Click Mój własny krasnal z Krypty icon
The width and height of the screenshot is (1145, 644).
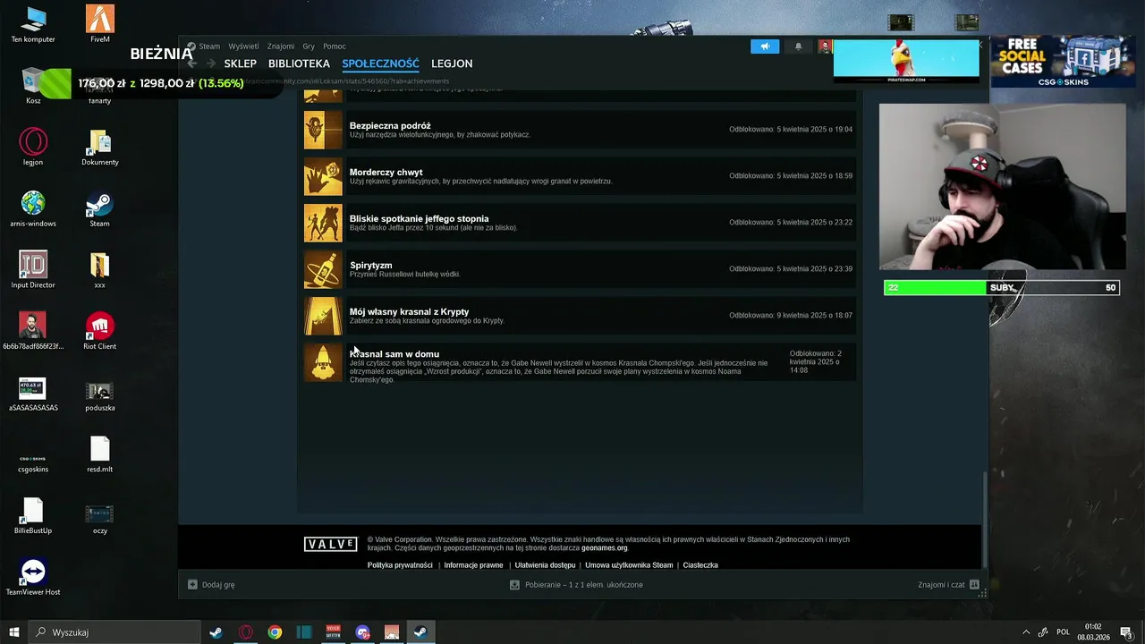(323, 316)
